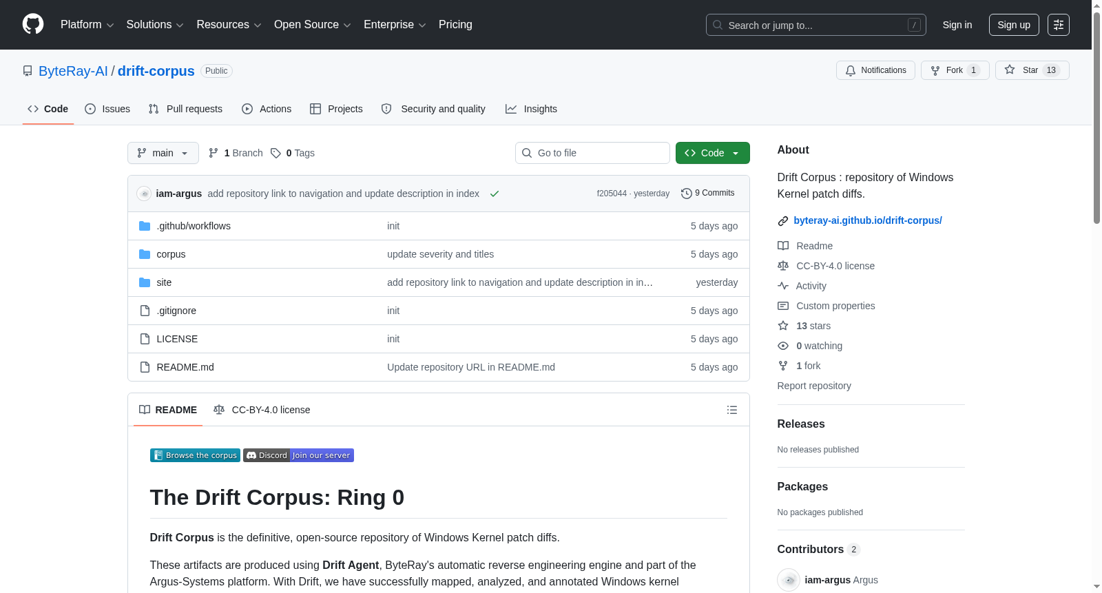
Task: Expand the Enterprise menu
Action: tap(395, 25)
